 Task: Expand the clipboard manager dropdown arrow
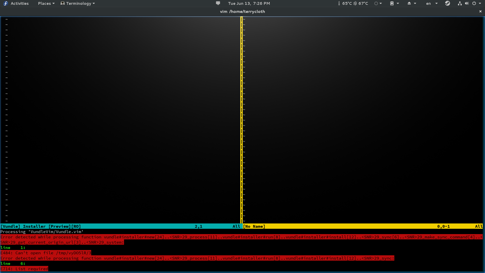[x=398, y=3]
